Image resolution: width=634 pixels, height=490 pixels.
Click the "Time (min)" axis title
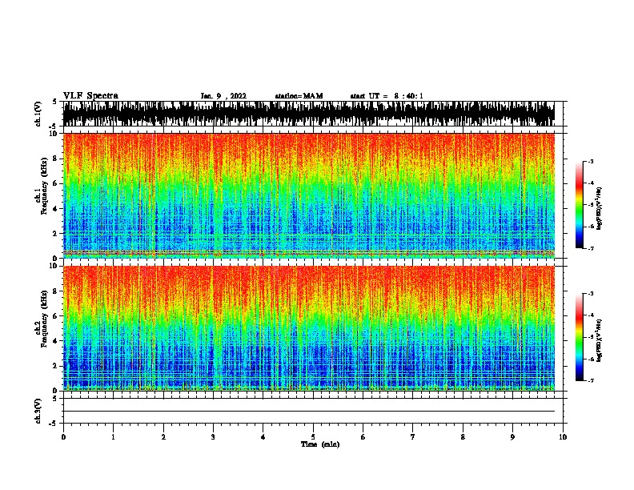point(320,444)
